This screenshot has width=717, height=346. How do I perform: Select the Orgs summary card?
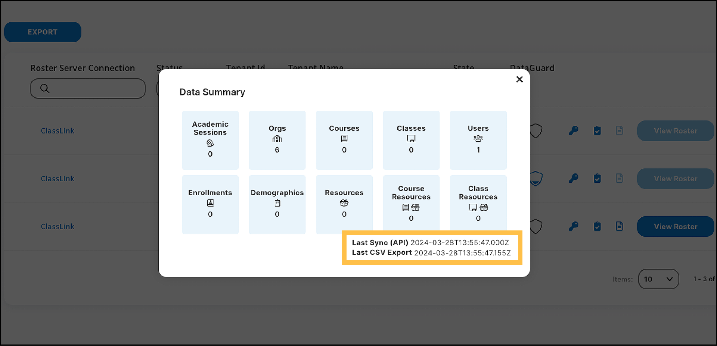click(x=277, y=140)
